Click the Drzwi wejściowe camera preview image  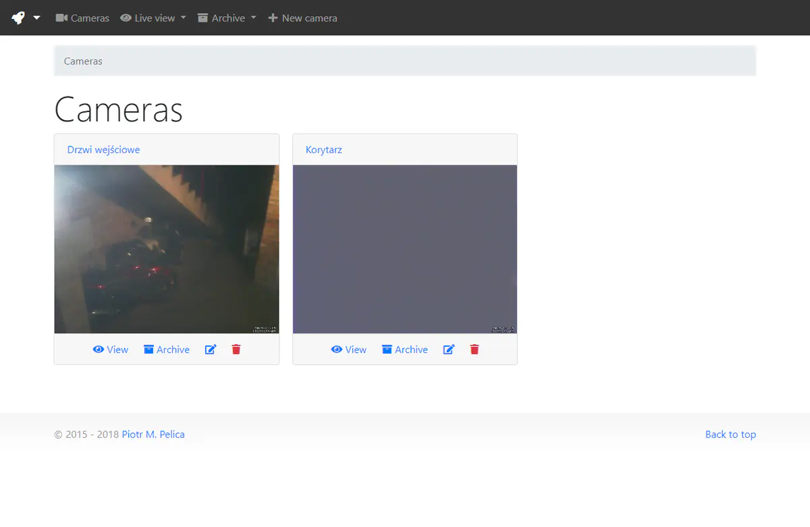pos(167,249)
